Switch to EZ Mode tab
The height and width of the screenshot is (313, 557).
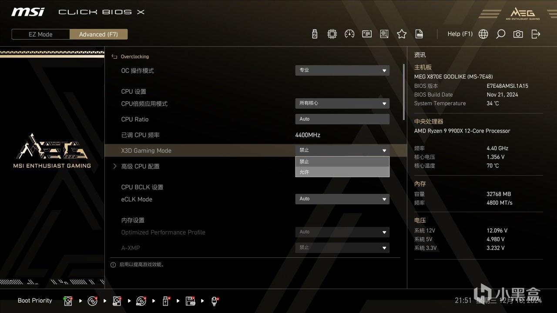point(40,34)
